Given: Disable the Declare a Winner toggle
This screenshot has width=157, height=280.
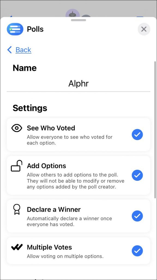Looking at the screenshot, I should tap(137, 216).
